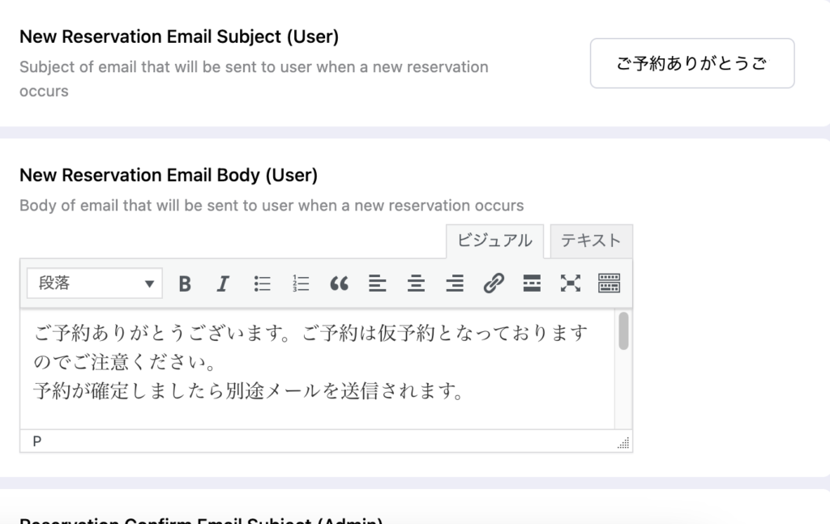This screenshot has width=830, height=524.
Task: Apply blockquote formatting
Action: click(339, 283)
